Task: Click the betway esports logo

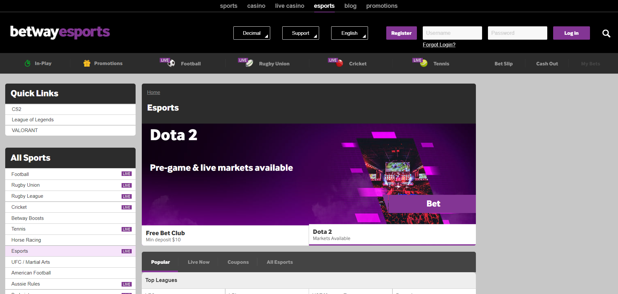Action: [60, 32]
